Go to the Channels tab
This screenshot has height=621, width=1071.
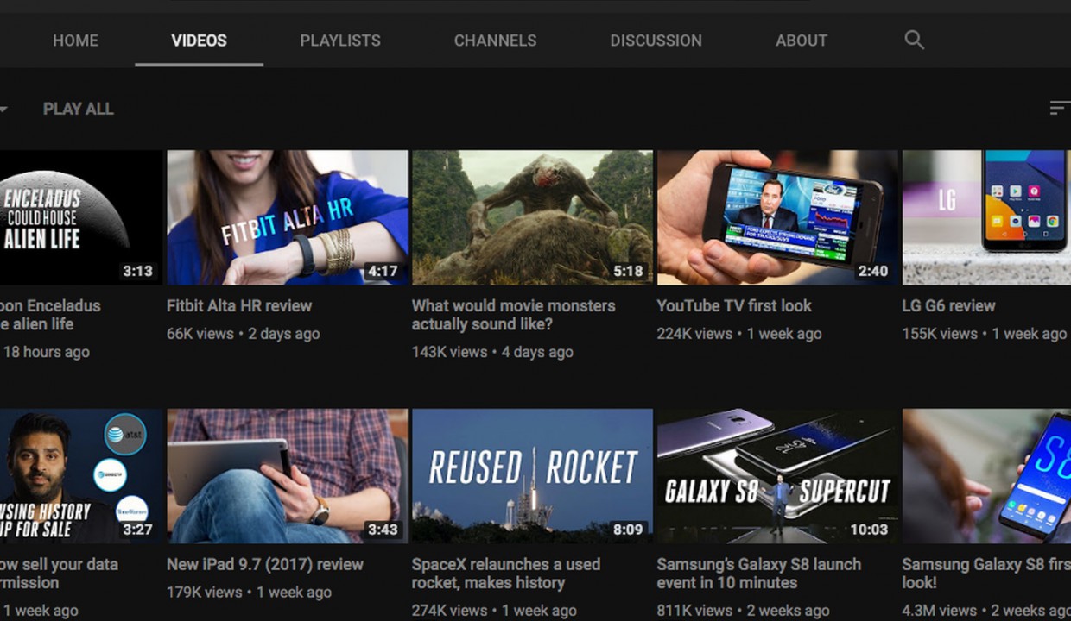click(495, 41)
